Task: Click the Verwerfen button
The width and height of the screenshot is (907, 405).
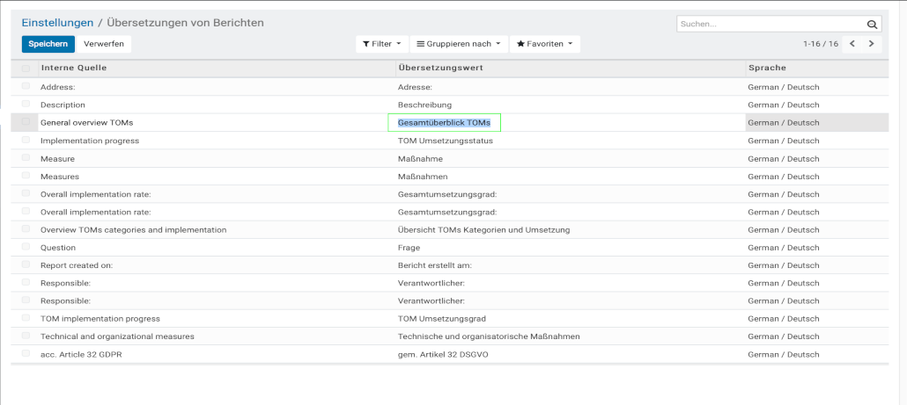Action: 104,43
